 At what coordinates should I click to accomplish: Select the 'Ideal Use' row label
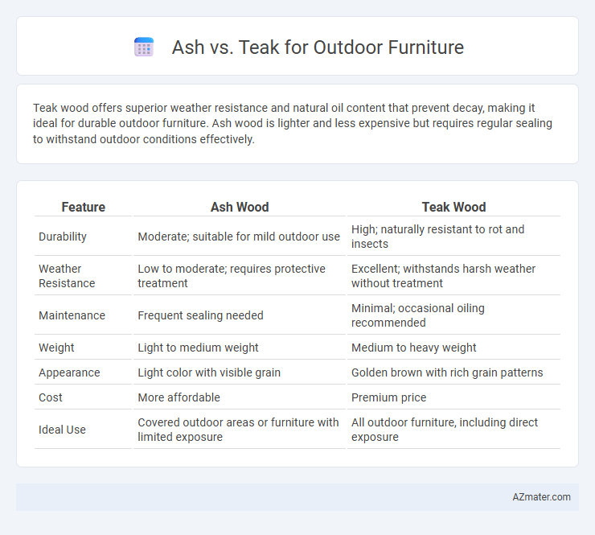(x=62, y=430)
